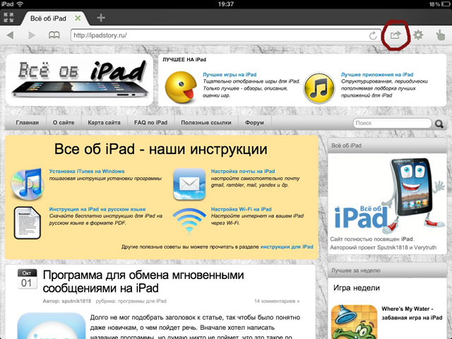Viewport: 452px width, 339px height.
Task: Tap the Wi-Fi status bar indicator
Action: (20, 4)
